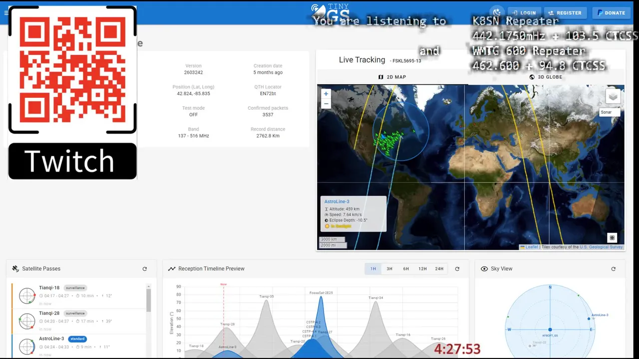Select the AstroLine-3 pass name in list
This screenshot has height=359, width=639.
51,339
